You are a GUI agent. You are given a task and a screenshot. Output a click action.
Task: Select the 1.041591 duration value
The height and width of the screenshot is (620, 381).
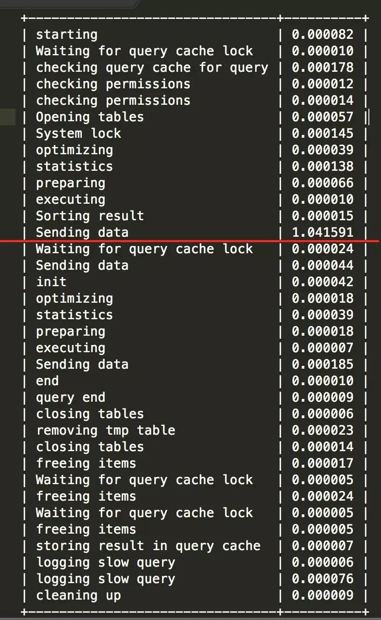[323, 232]
